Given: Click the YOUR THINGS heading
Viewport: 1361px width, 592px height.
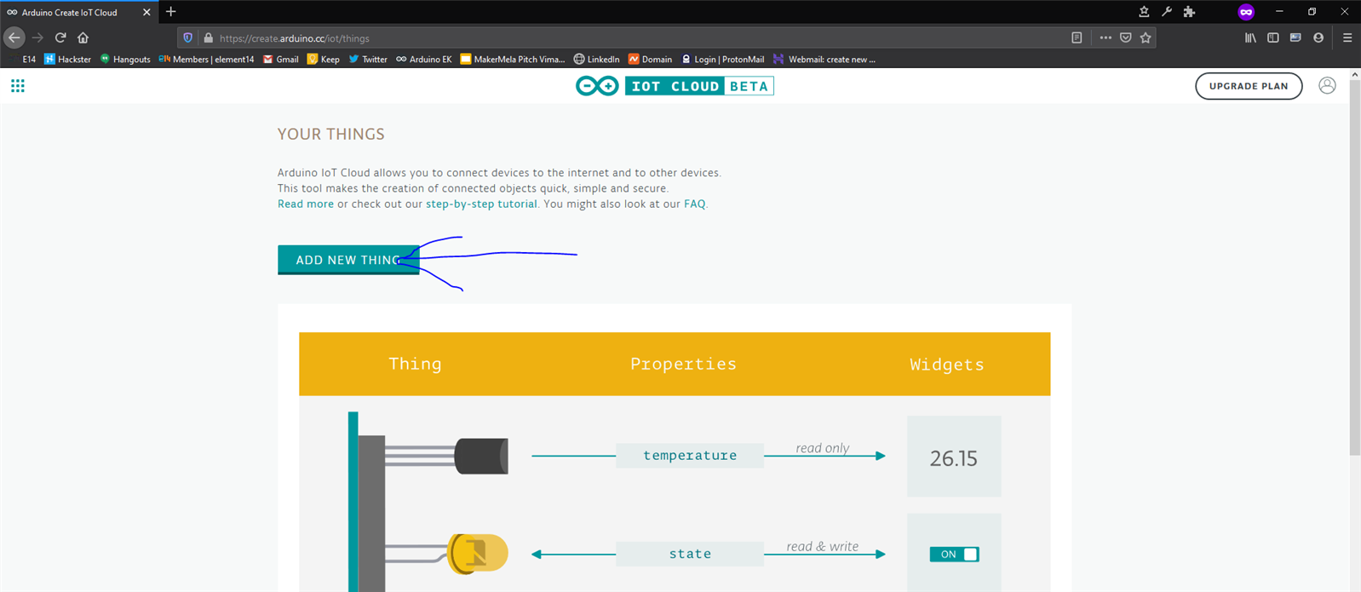Looking at the screenshot, I should (x=331, y=134).
